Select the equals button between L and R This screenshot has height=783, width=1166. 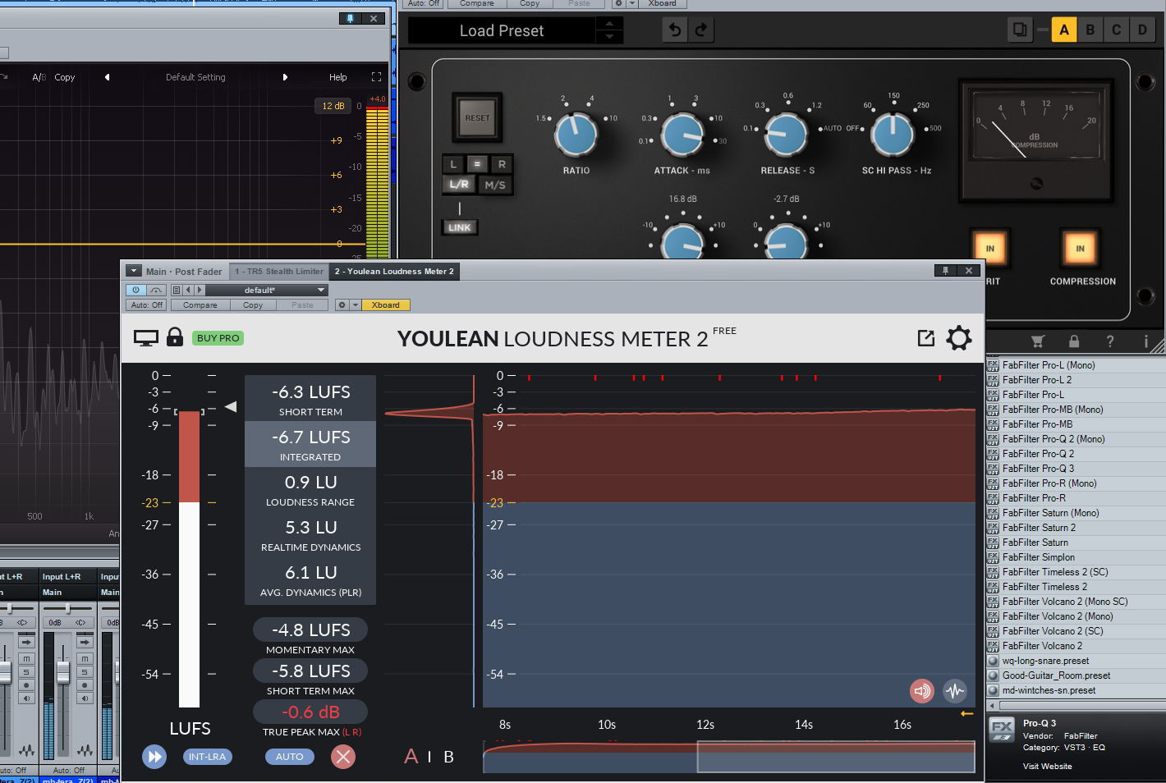coord(477,164)
